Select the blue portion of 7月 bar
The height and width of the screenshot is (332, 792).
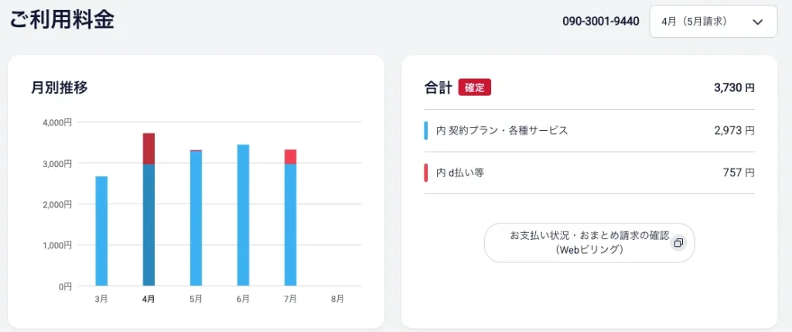point(291,225)
